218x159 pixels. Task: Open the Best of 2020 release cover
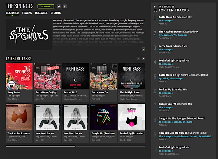(75, 76)
